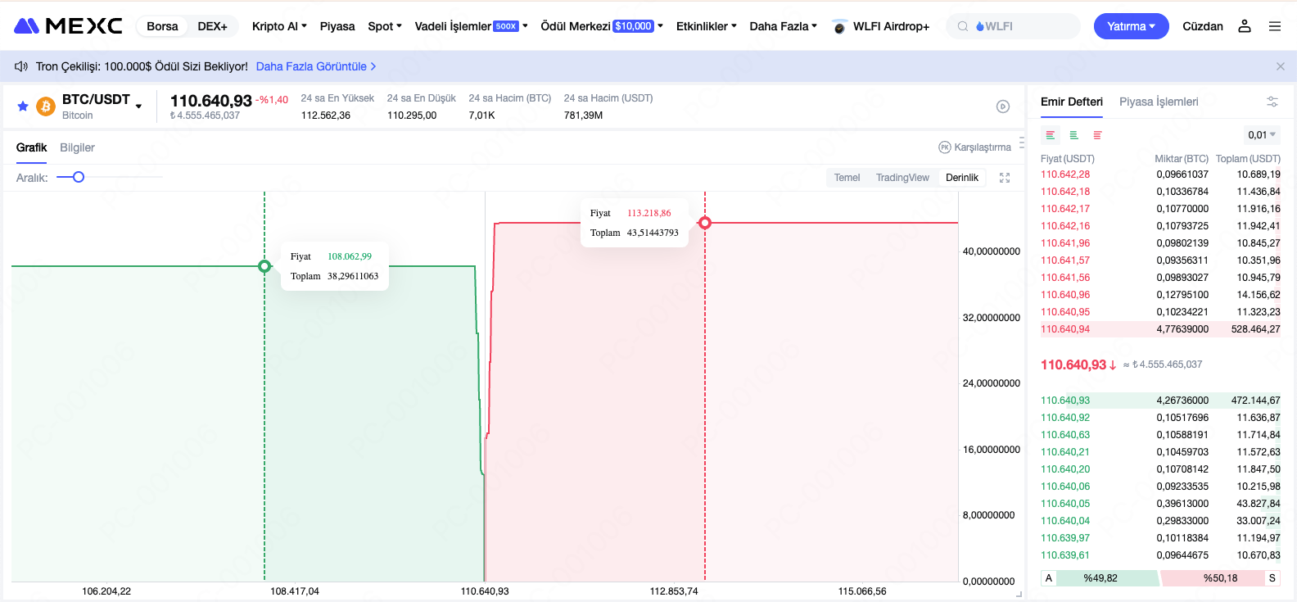Click the search magnifier icon

pyautogui.click(x=963, y=26)
